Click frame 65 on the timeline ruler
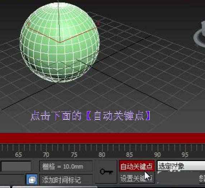The image size is (205, 188). pos(18,155)
